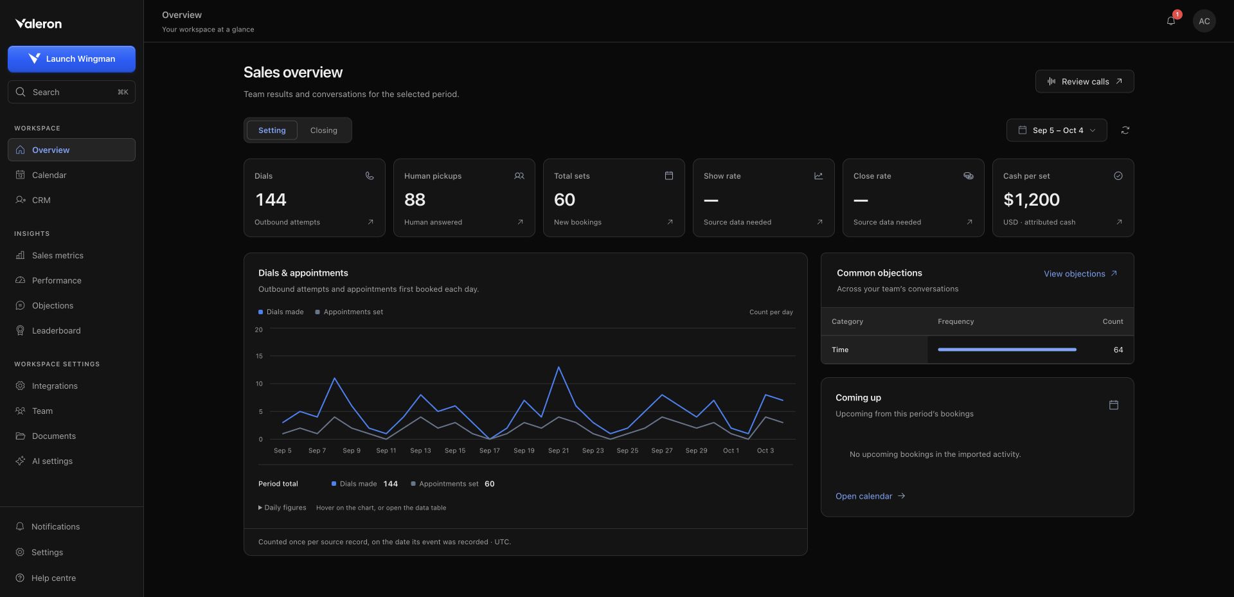Open Performance insights page

71,280
